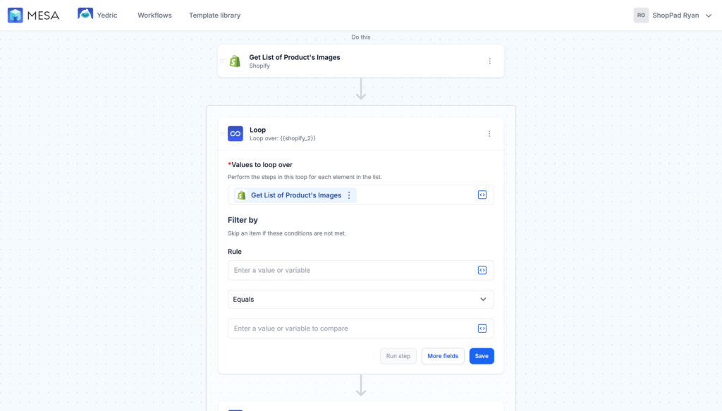
Task: Click the MESA logo in the top bar
Action: (x=32, y=14)
